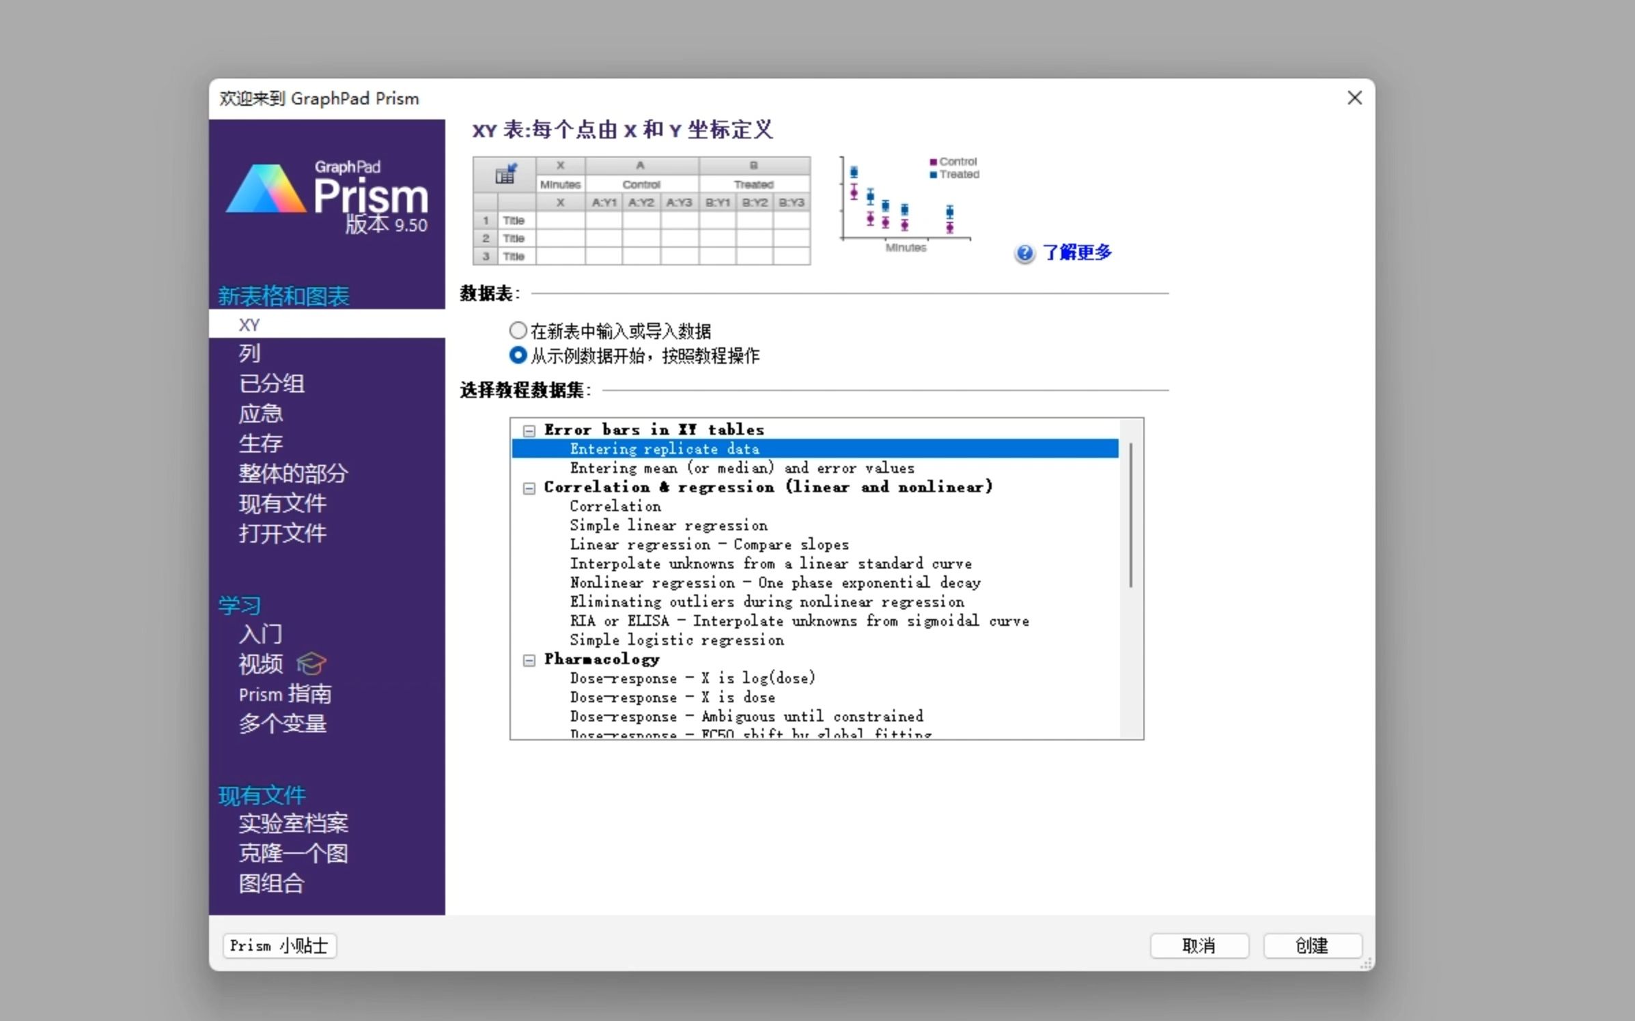Open Prism 指南 in sidebar
The width and height of the screenshot is (1635, 1021).
click(x=285, y=694)
